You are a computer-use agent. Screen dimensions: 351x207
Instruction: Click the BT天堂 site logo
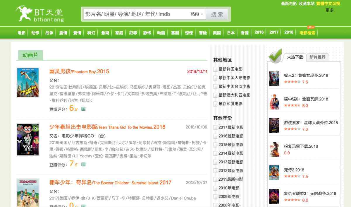coord(40,14)
